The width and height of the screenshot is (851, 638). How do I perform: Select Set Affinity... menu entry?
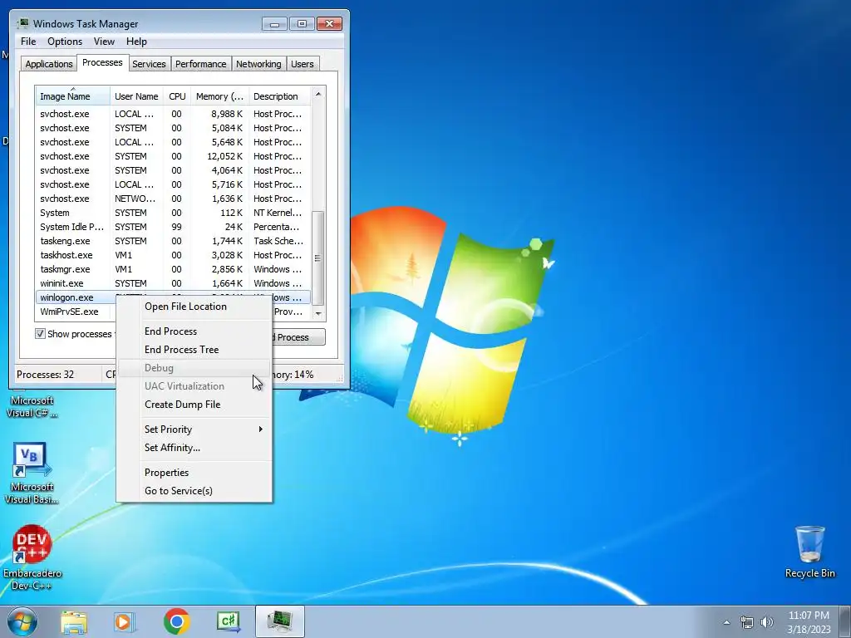(x=194, y=448)
